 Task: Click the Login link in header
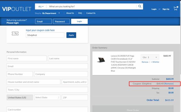(x=154, y=9)
